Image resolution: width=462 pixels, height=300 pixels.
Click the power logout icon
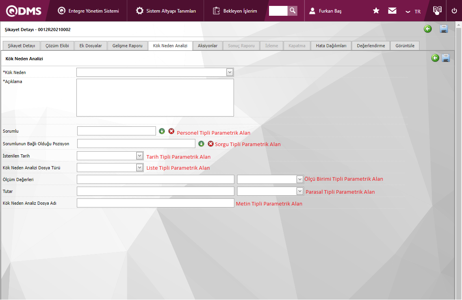[x=455, y=11]
